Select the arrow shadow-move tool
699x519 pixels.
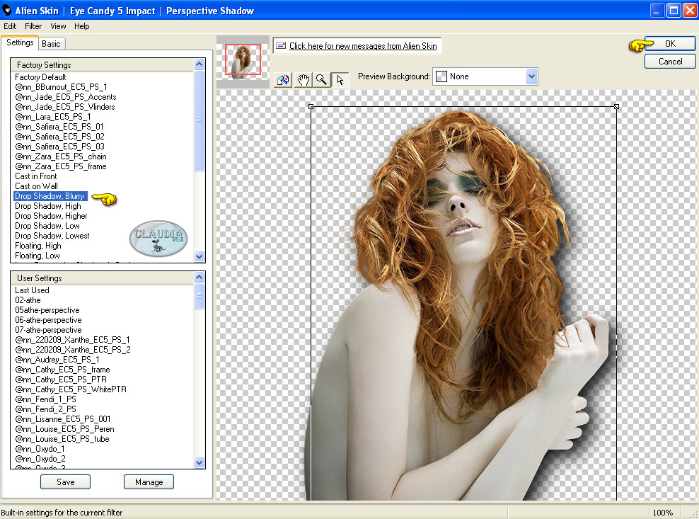tap(340, 80)
